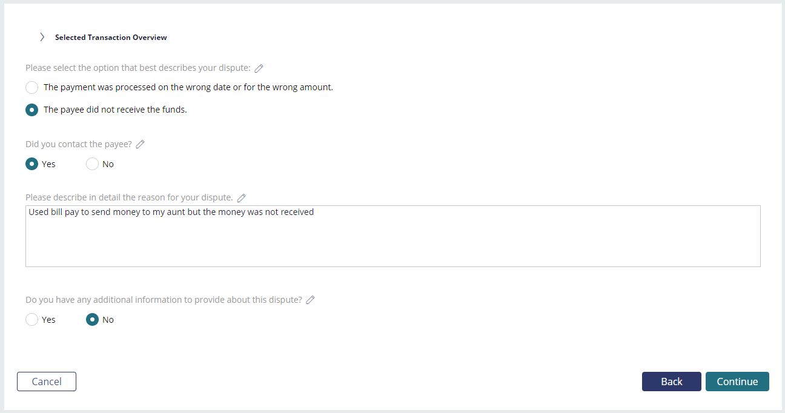Click into the dispute reason text area
The width and height of the screenshot is (785, 413).
click(393, 236)
